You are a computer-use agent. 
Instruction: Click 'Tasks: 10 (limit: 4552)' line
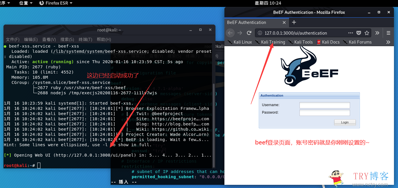(x=44, y=72)
